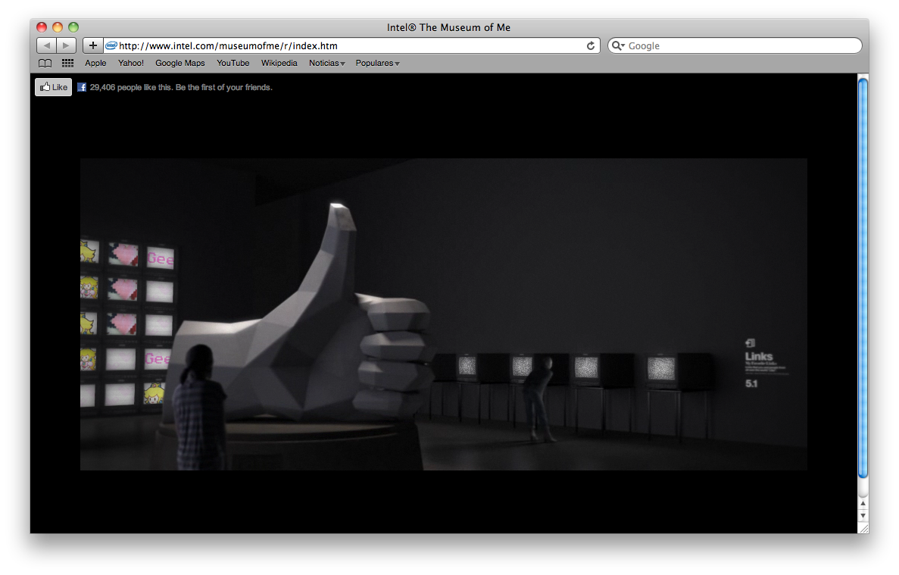Click the Facebook Like button

53,87
